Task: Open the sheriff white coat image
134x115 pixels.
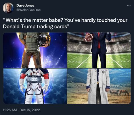Action: 99,86
